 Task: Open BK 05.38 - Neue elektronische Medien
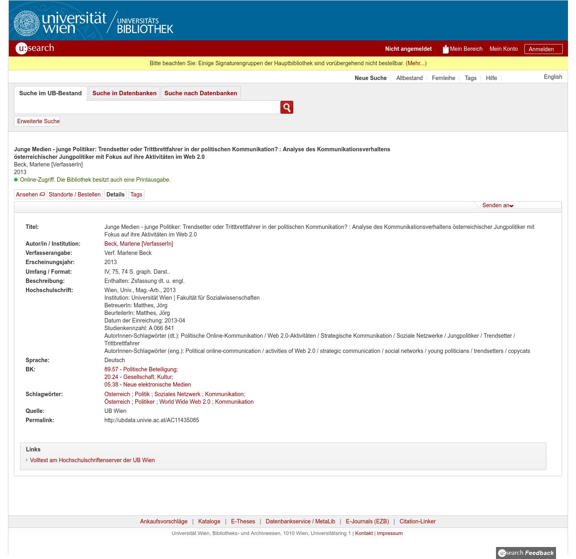[x=148, y=385]
